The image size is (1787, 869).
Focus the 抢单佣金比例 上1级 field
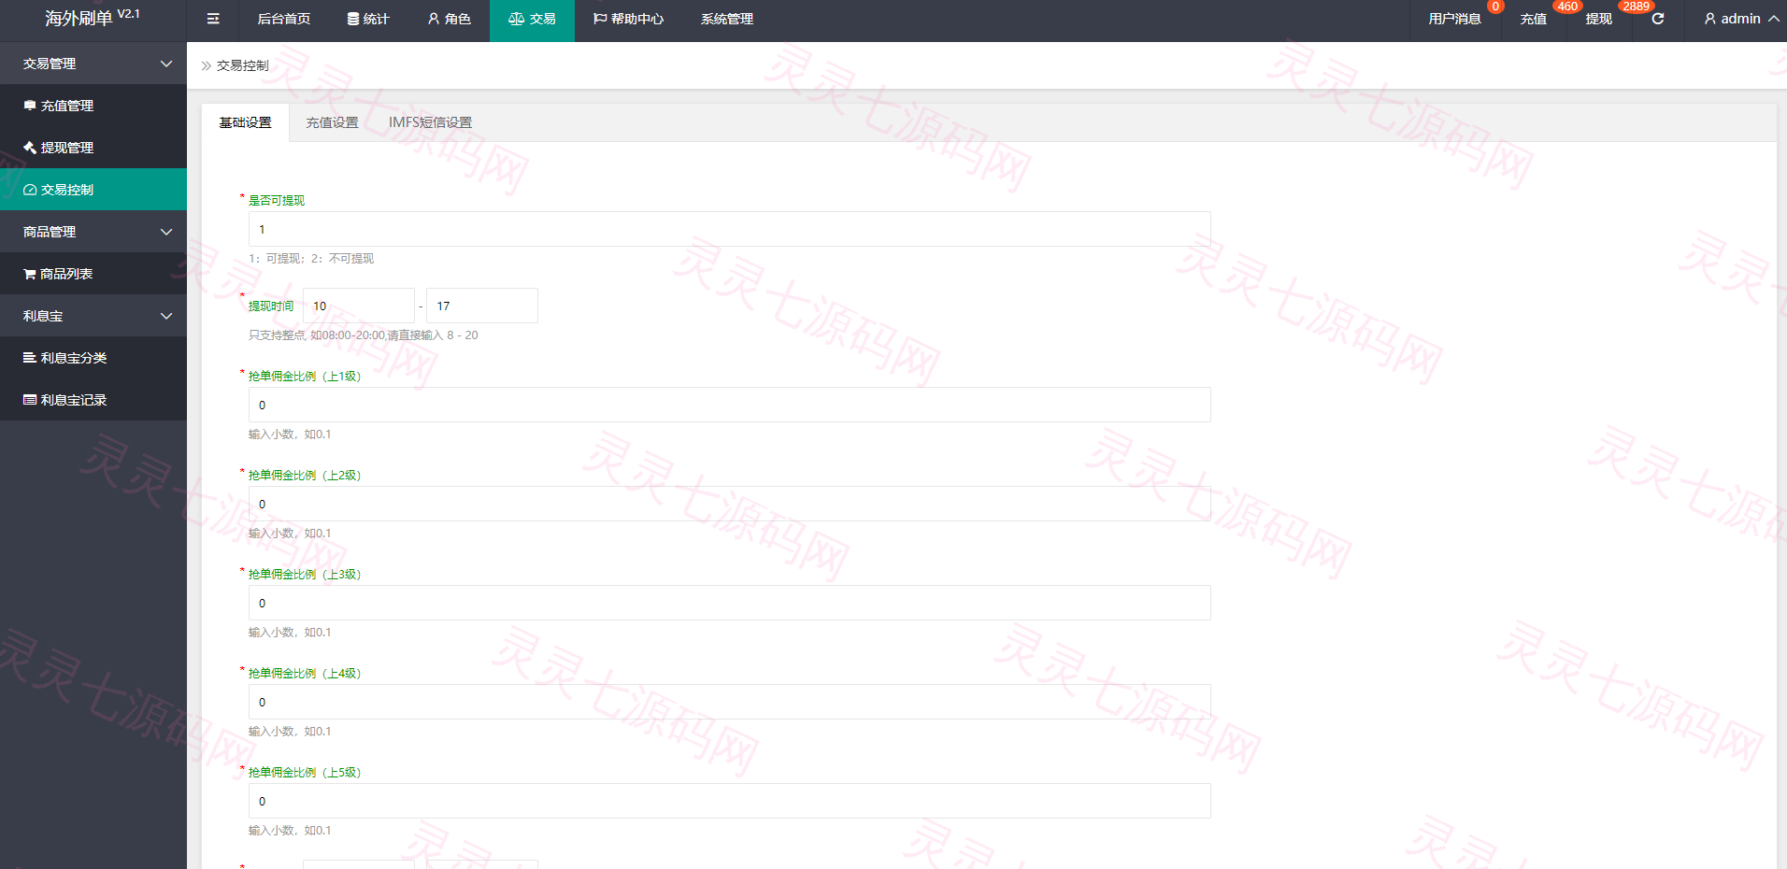click(729, 405)
